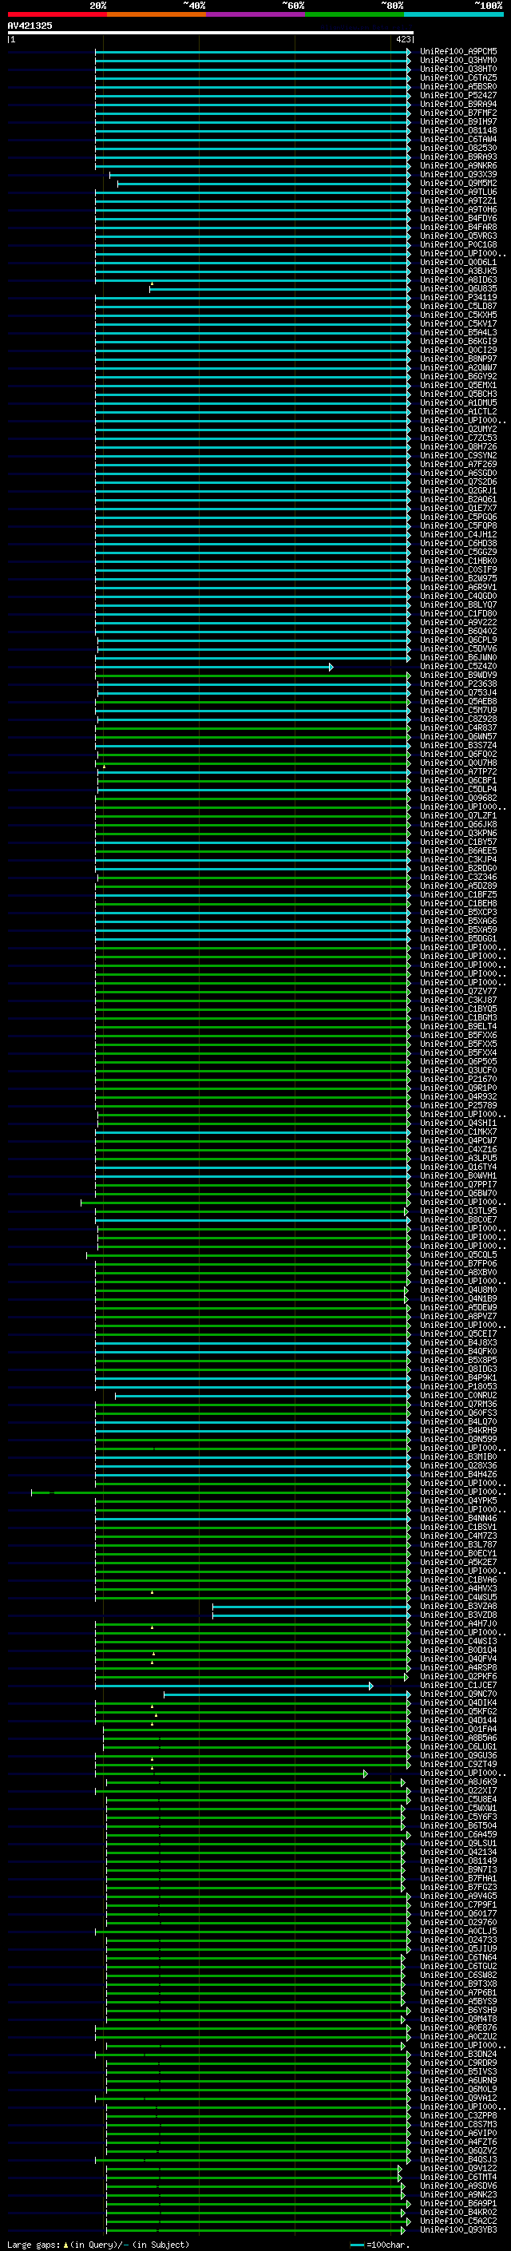Select label UniRef100_C5Z4Z0
This screenshot has height=2251, width=511.
[458, 667]
